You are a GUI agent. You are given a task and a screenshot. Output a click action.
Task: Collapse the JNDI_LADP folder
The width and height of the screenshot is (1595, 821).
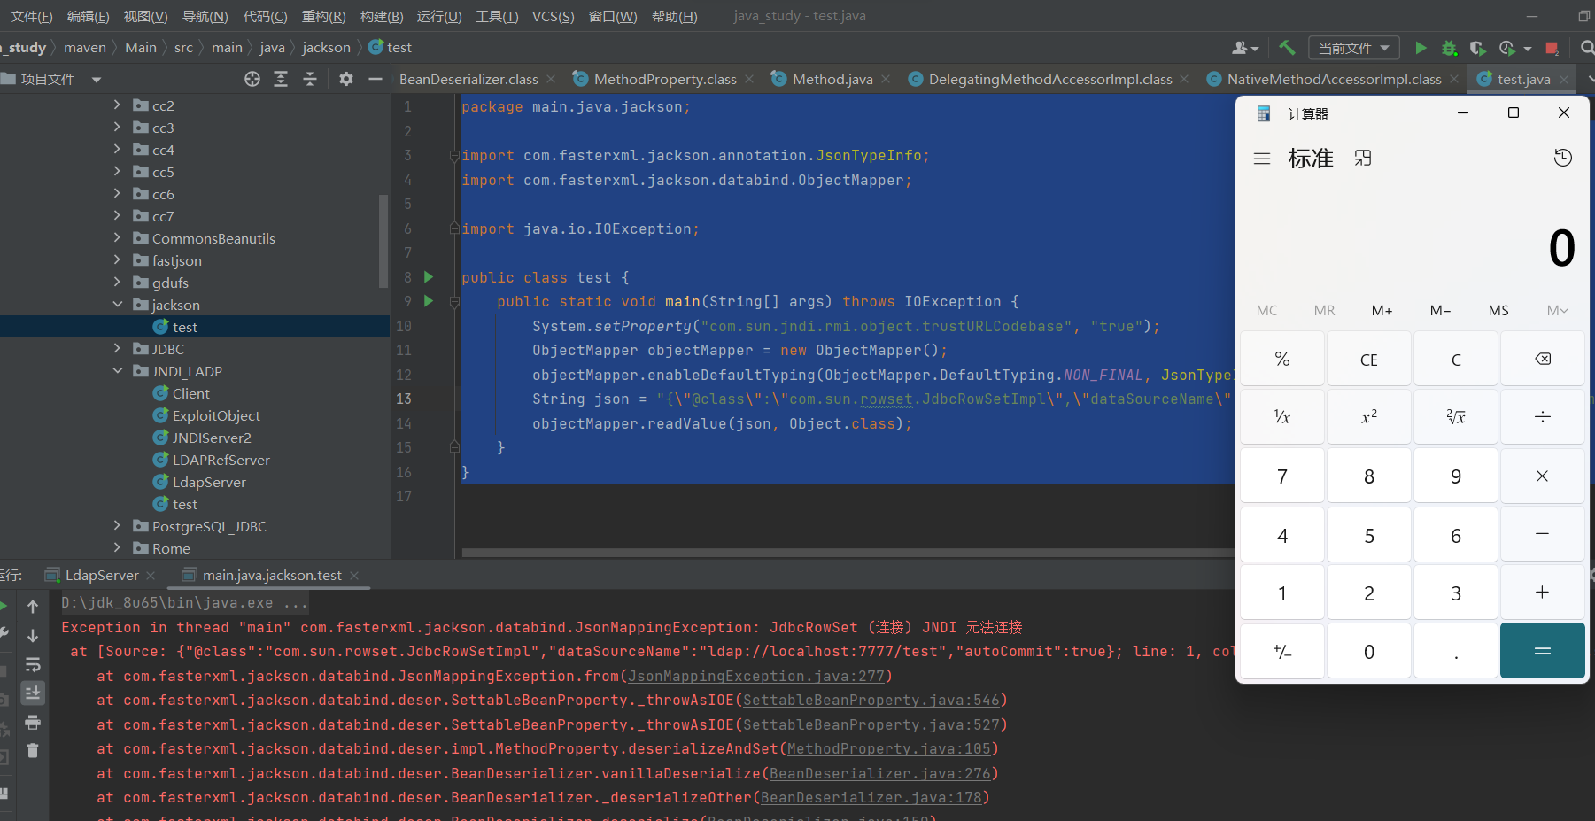[118, 370]
